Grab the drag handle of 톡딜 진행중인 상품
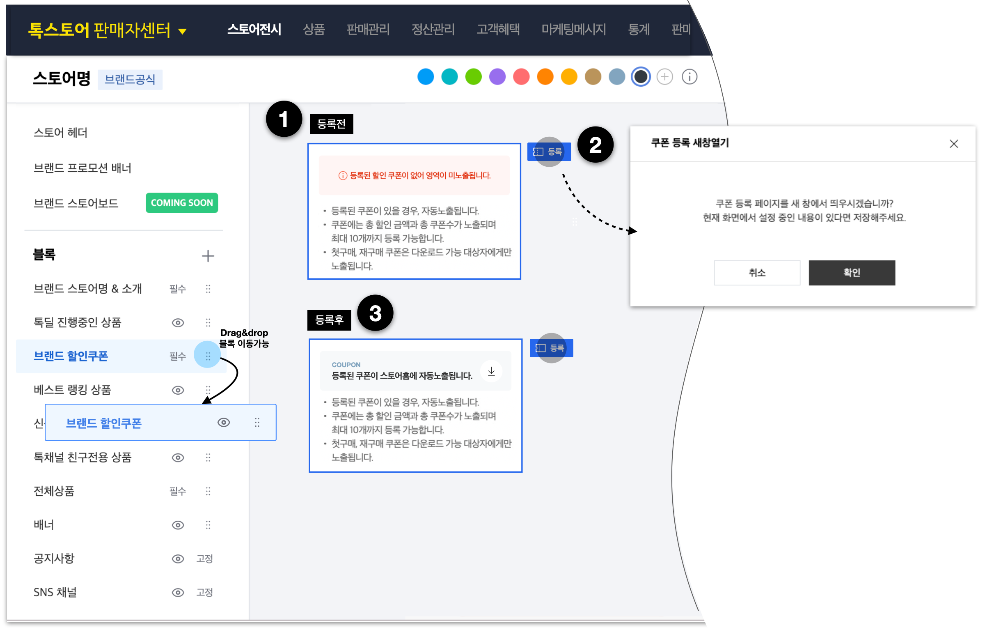Screen dimensions: 985x630 coord(208,322)
